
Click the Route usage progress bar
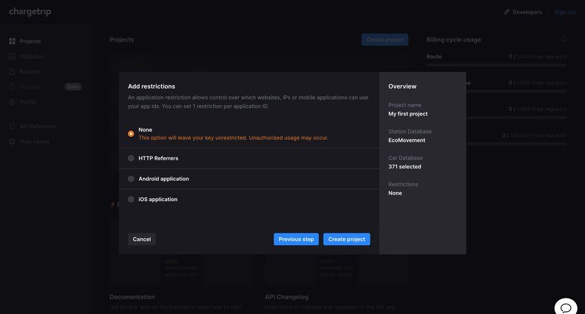click(x=497, y=65)
